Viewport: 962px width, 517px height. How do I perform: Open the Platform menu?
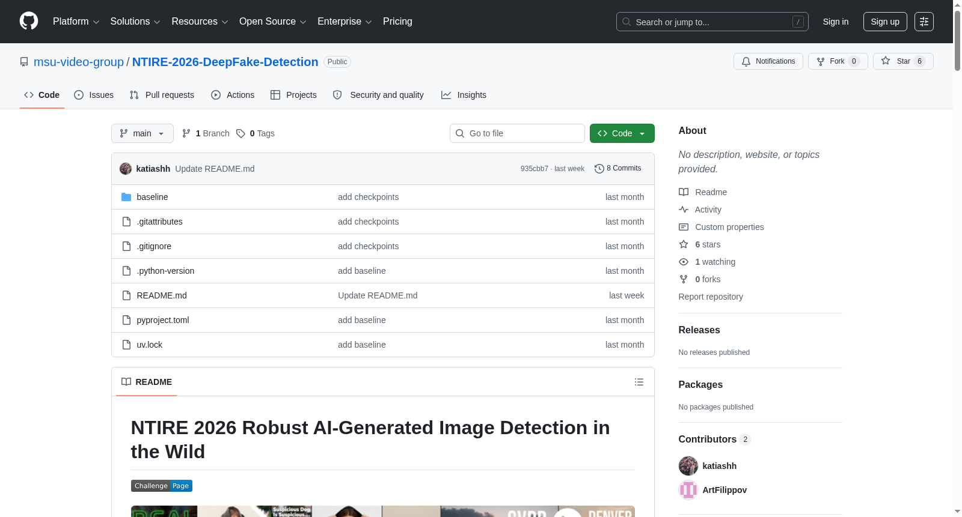click(x=76, y=22)
